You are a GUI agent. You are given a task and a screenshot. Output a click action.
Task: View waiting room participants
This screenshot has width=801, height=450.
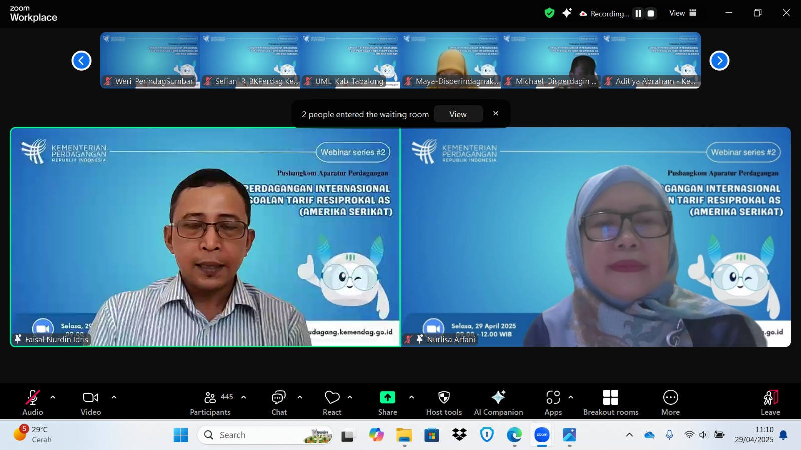(458, 114)
